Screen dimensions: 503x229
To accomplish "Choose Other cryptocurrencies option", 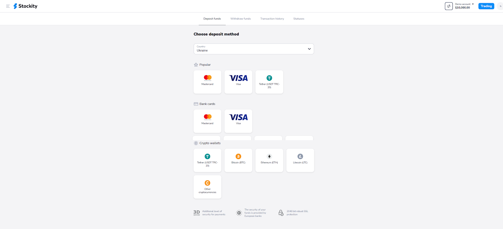I will (207, 187).
